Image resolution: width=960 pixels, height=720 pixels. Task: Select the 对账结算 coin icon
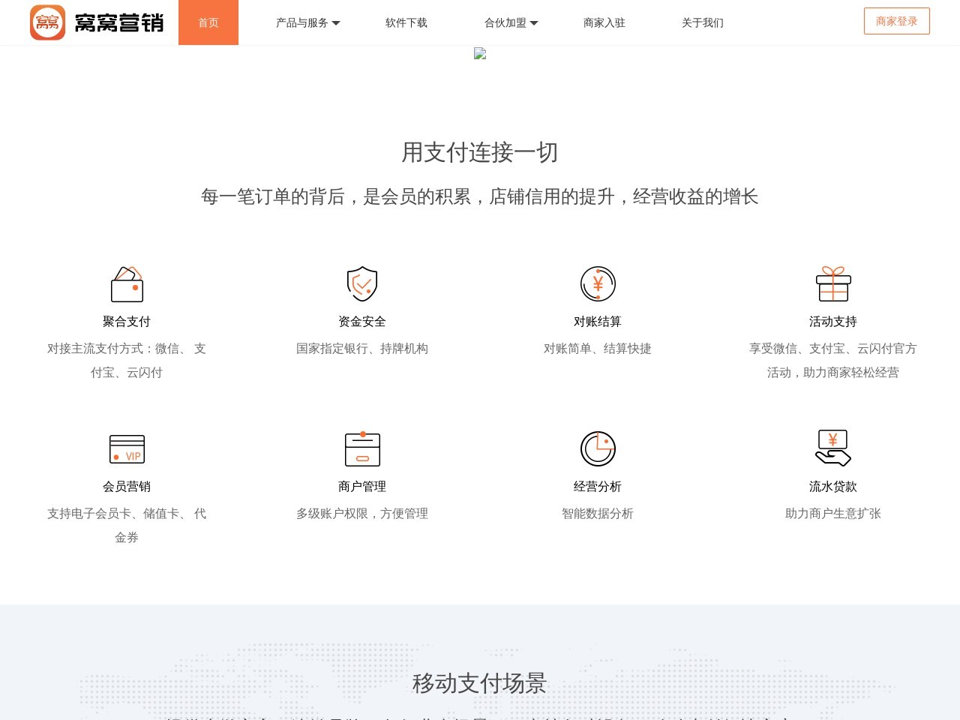click(598, 284)
